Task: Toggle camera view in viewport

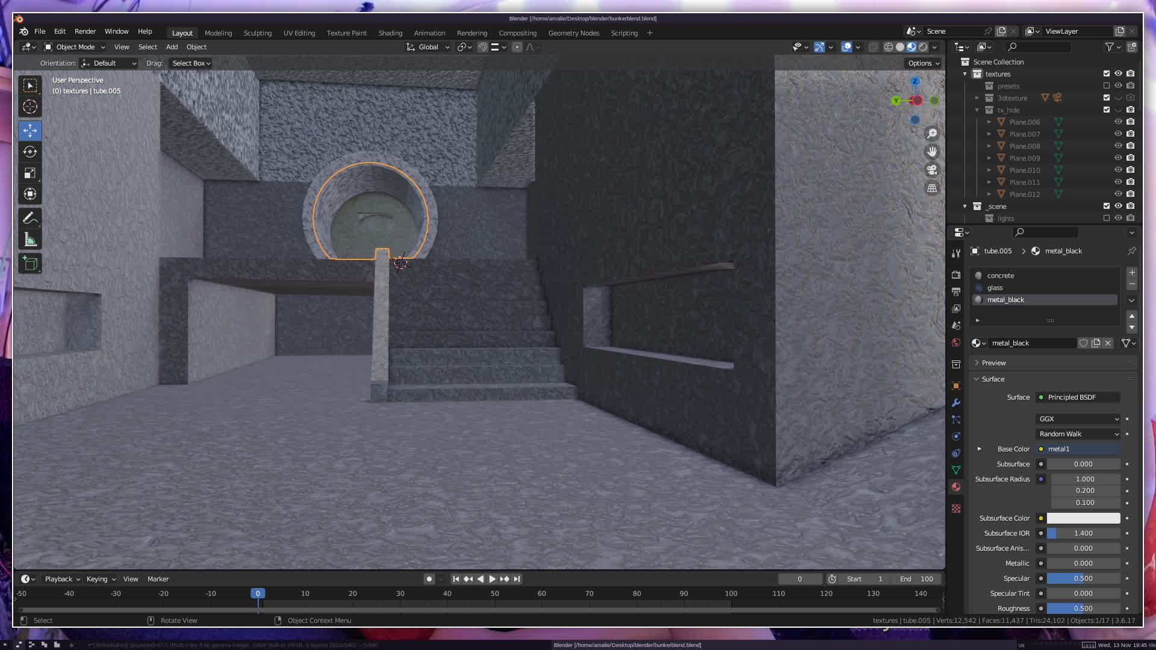Action: click(x=932, y=170)
